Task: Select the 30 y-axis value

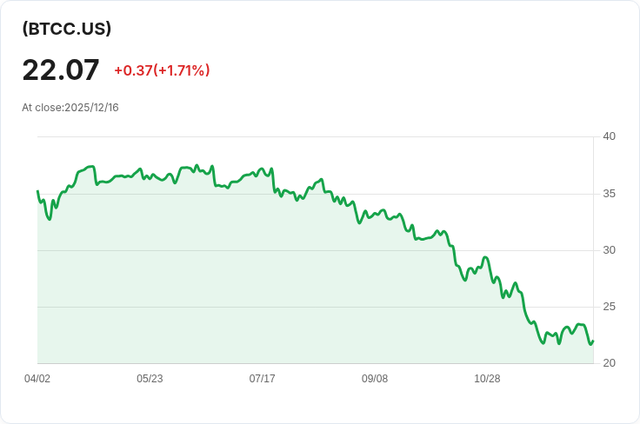Action: click(x=609, y=250)
